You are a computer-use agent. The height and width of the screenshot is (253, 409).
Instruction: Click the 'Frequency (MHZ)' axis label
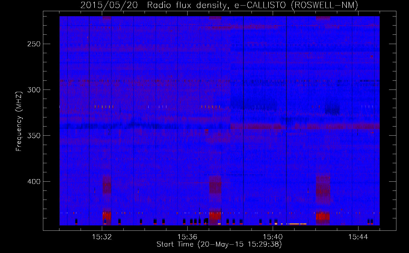[x=19, y=121]
